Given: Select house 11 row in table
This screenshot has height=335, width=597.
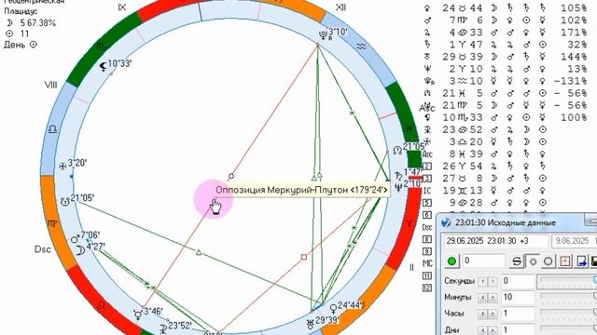Looking at the screenshot, I should pyautogui.click(x=427, y=275).
